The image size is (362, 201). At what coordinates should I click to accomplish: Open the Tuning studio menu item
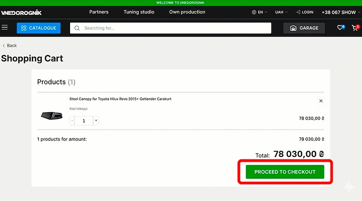coord(139,12)
